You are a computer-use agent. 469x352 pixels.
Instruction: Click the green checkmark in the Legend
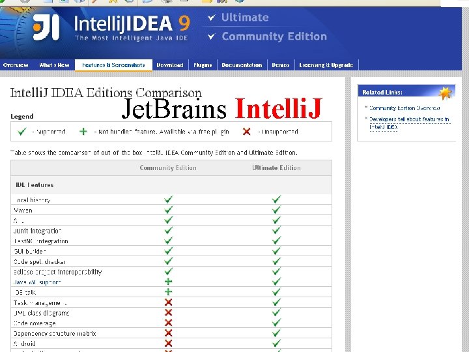coord(22,132)
